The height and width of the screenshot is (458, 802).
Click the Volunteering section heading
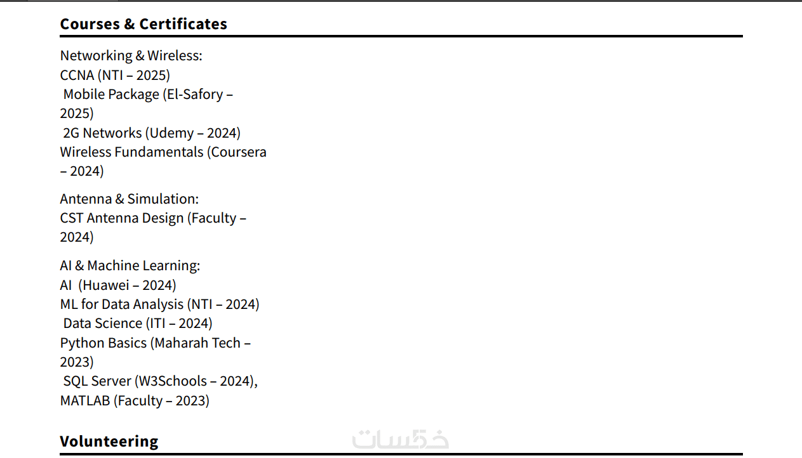pyautogui.click(x=109, y=442)
